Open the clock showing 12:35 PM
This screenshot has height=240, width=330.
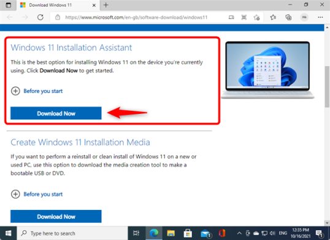point(301,233)
